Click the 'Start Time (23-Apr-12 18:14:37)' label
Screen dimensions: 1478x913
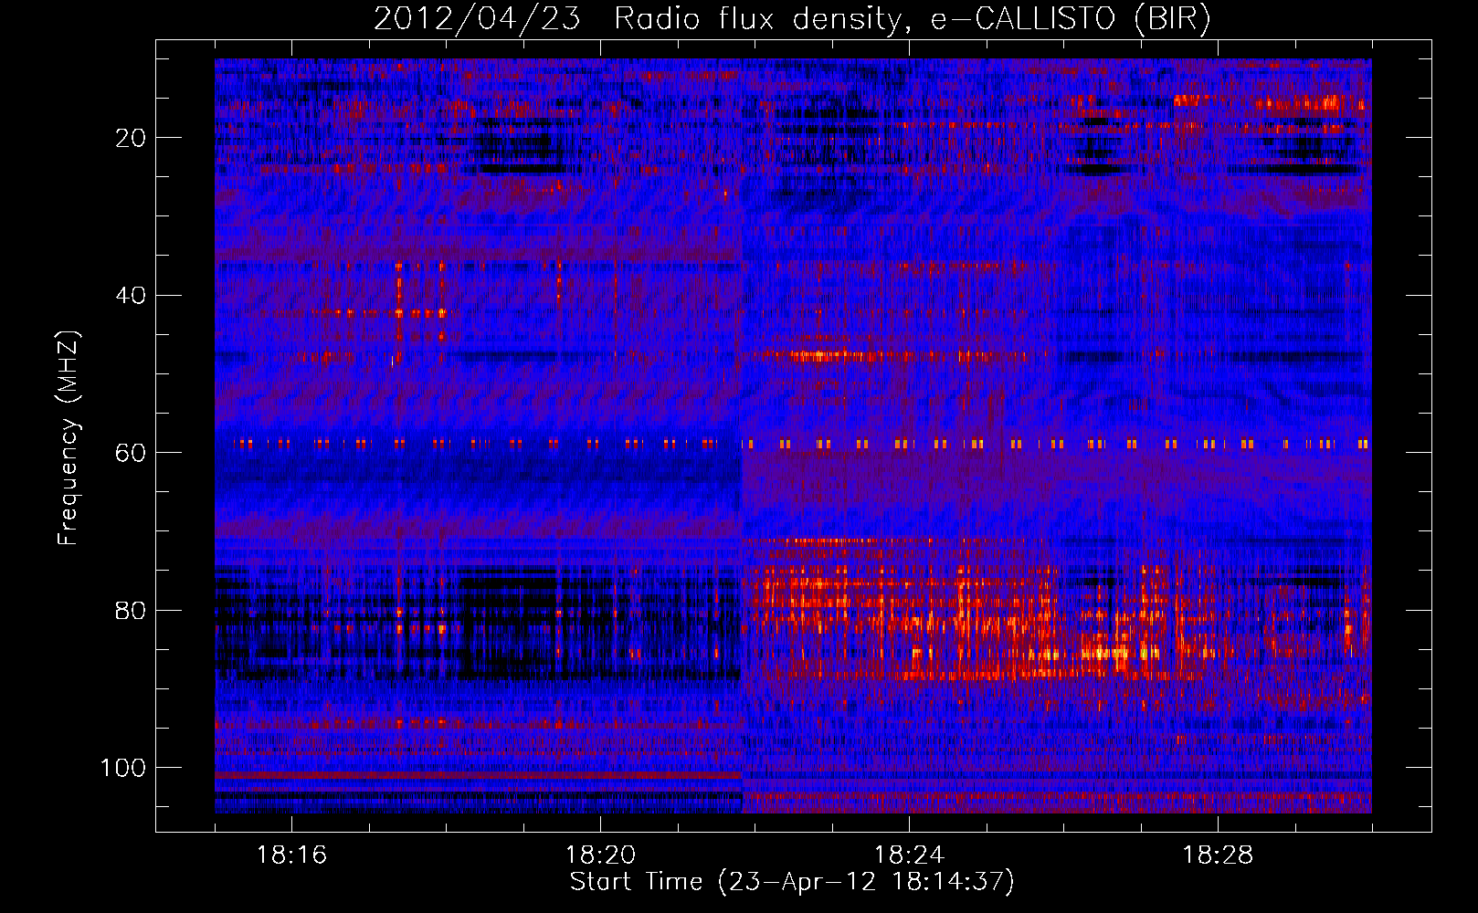coord(792,882)
